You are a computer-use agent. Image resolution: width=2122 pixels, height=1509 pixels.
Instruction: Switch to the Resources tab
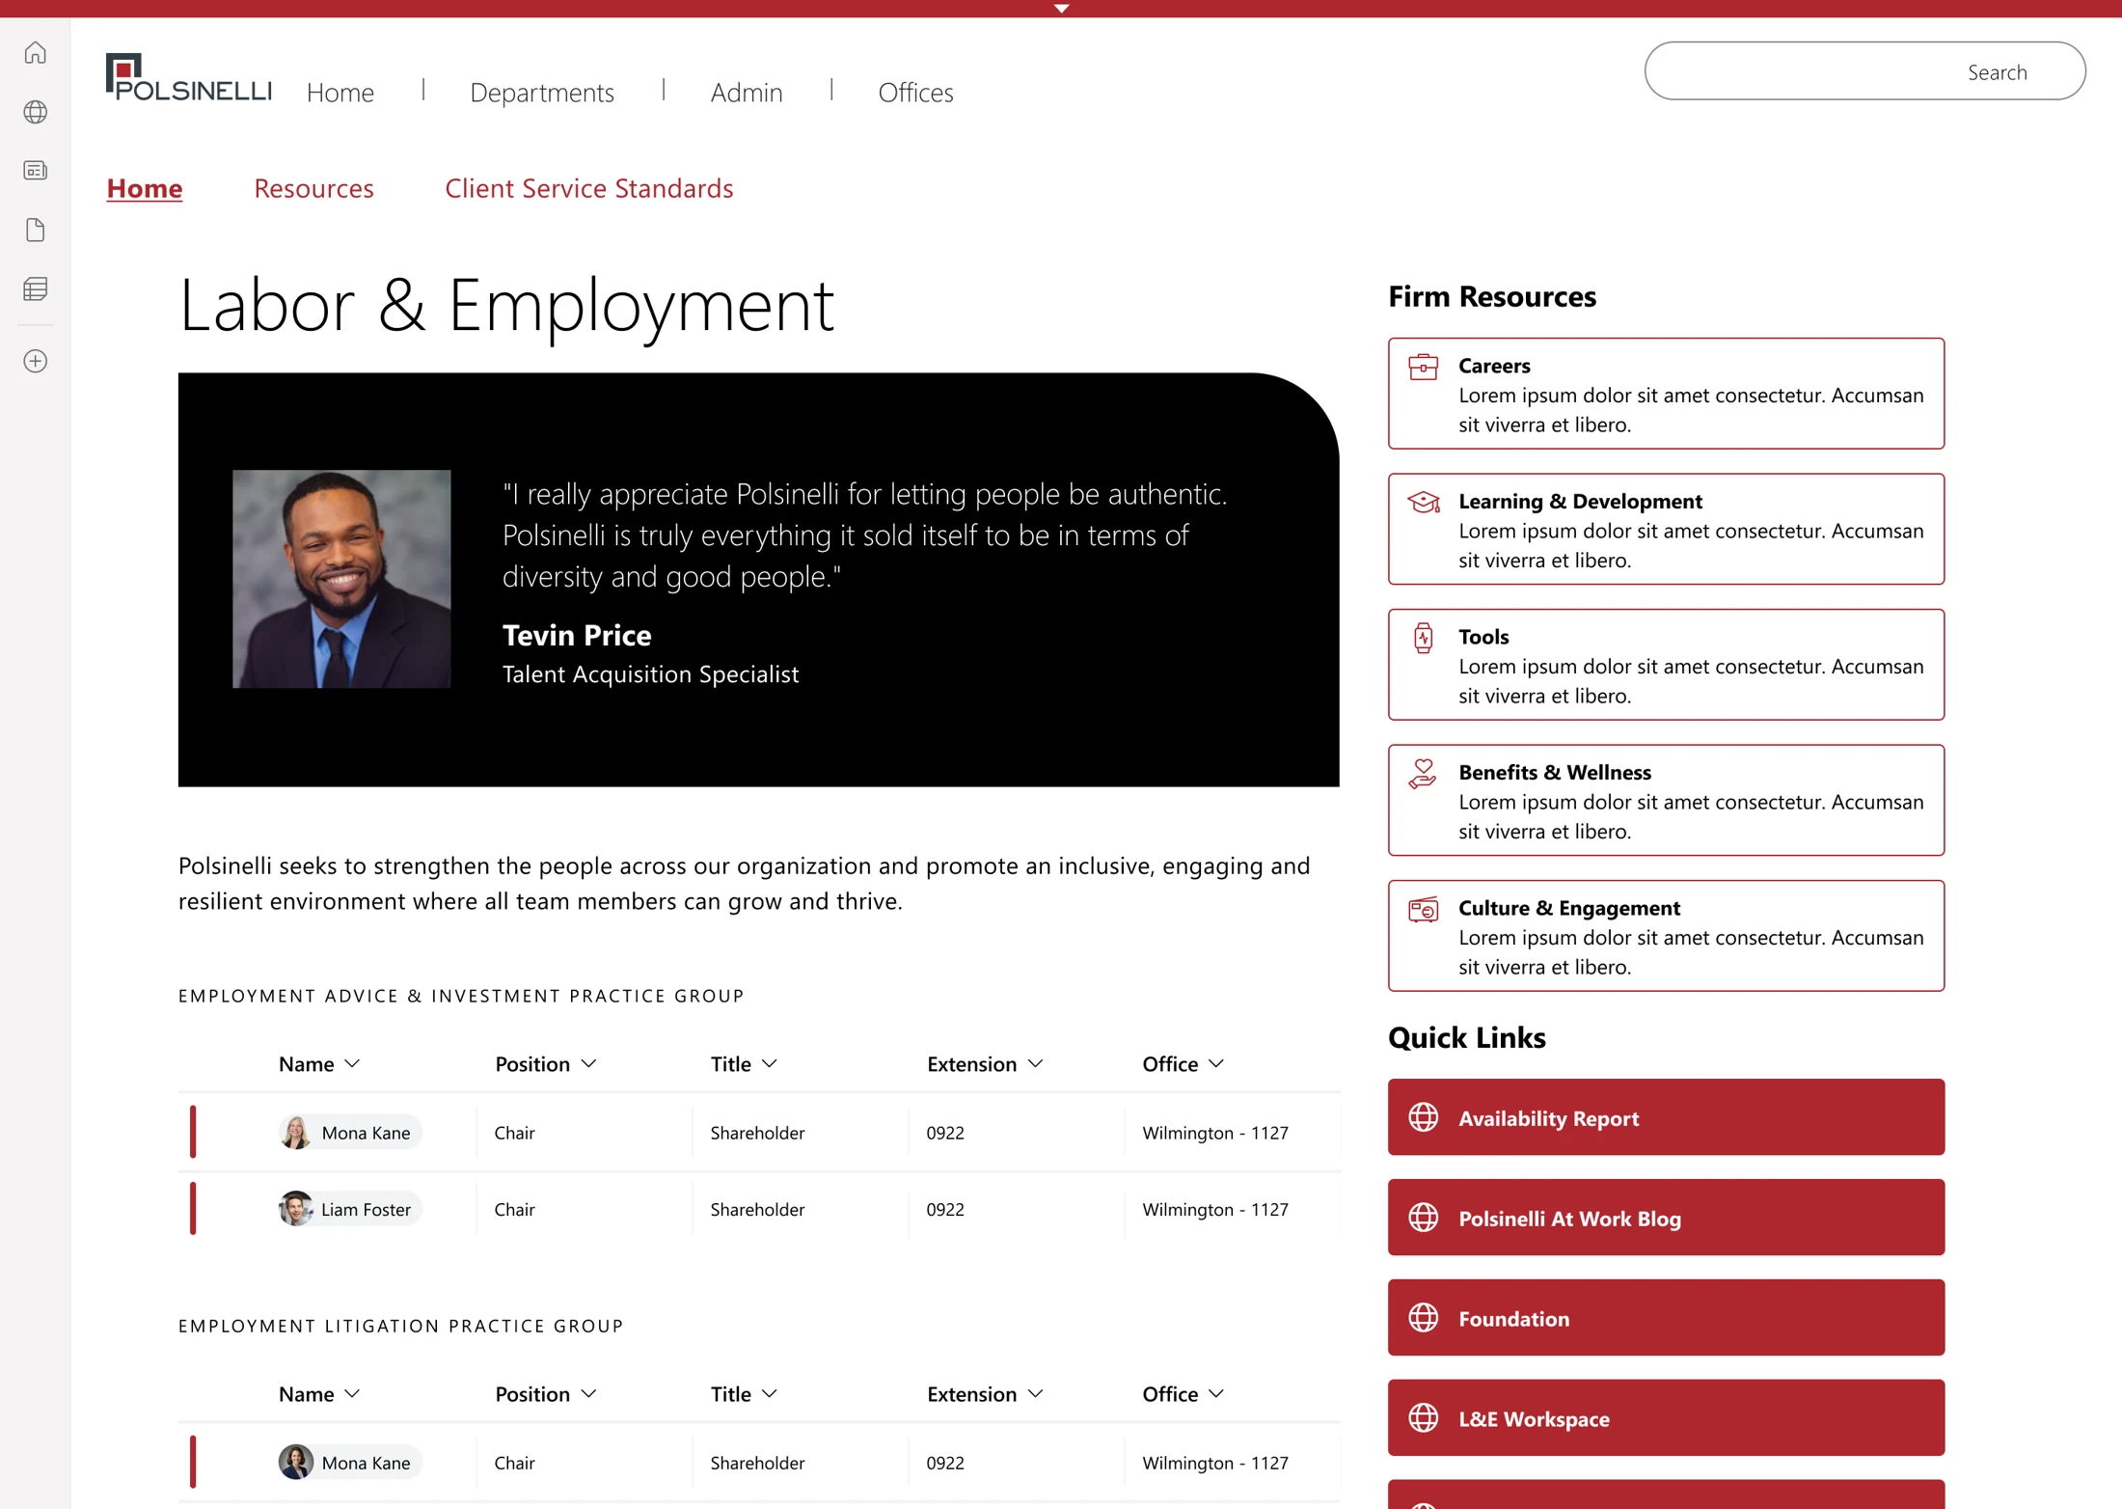tap(313, 188)
